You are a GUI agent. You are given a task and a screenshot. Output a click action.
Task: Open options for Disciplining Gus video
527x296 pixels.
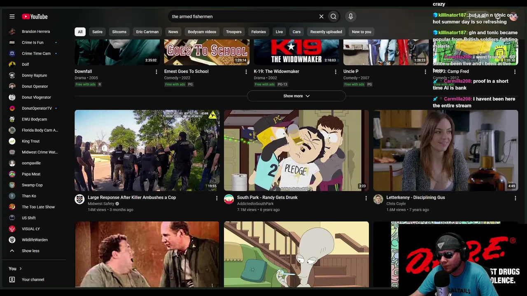pyautogui.click(x=515, y=198)
